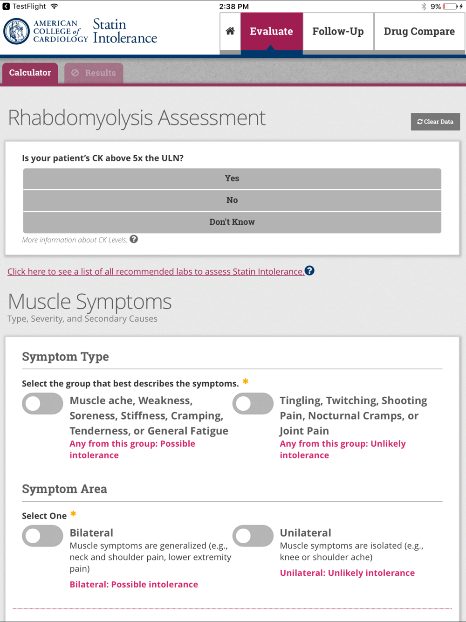Open the disabled Results tab
Viewport: 466px width, 622px height.
tap(94, 73)
